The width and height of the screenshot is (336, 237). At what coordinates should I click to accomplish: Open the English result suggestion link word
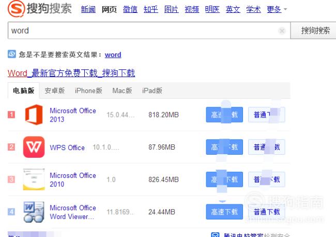pyautogui.click(x=113, y=54)
